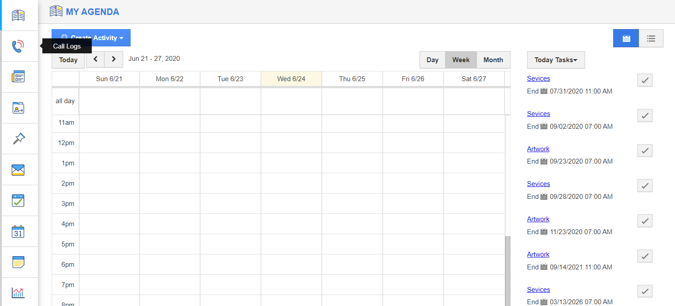This screenshot has height=306, width=675.
Task: Switch agenda to list view
Action: [x=651, y=38]
